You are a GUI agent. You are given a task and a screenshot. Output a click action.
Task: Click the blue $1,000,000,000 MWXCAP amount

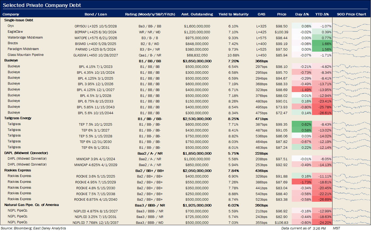197,159
